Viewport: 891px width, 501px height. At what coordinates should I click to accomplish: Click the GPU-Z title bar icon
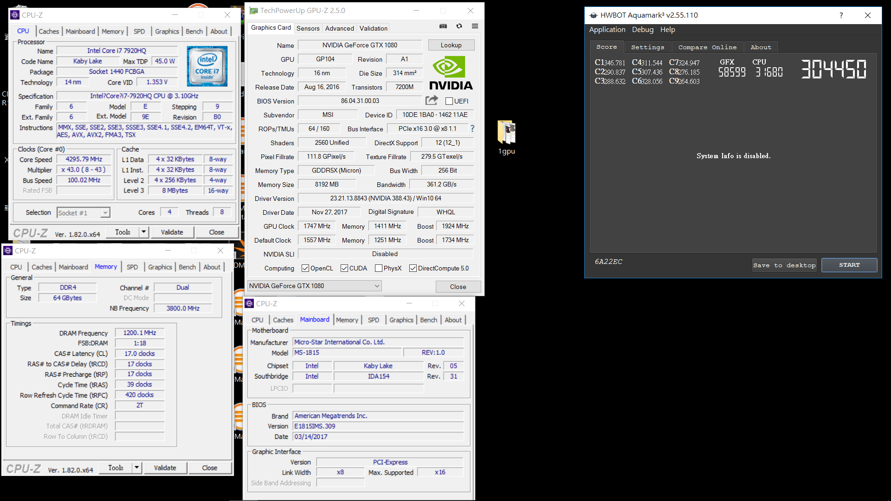point(253,11)
